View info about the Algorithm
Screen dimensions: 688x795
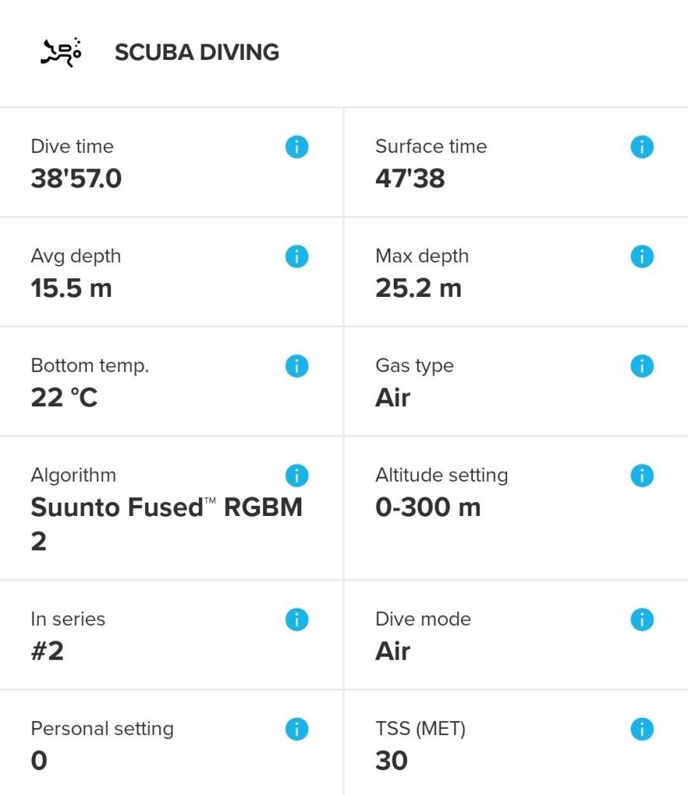(x=297, y=475)
